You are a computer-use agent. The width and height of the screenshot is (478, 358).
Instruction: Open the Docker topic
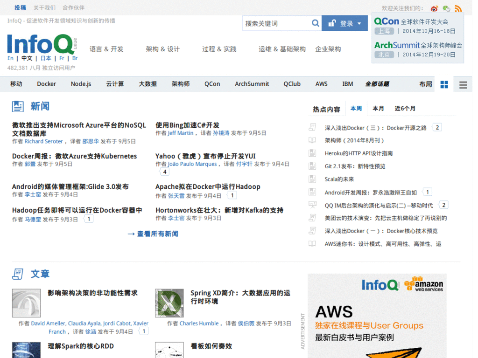click(46, 84)
